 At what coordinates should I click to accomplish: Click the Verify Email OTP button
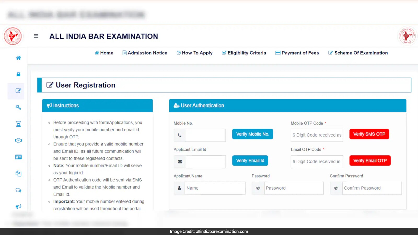[x=370, y=161]
